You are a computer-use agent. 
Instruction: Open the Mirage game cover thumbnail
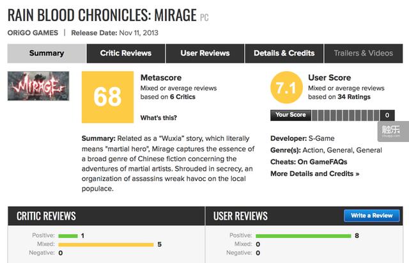tap(38, 86)
